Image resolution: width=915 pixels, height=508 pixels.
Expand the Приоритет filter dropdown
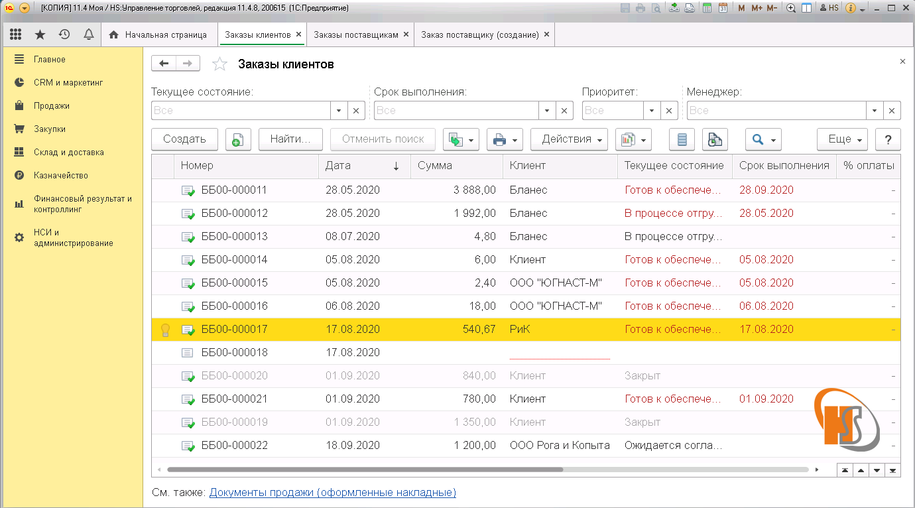[652, 111]
